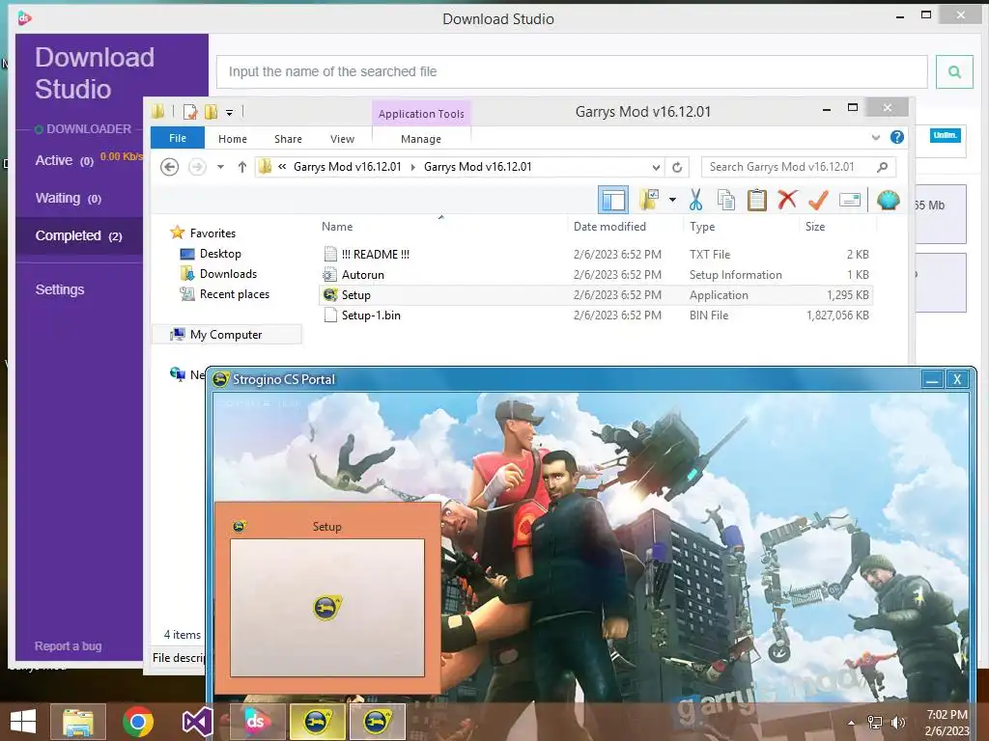The height and width of the screenshot is (741, 989).
Task: Open the Home ribbon tab
Action: (x=233, y=139)
